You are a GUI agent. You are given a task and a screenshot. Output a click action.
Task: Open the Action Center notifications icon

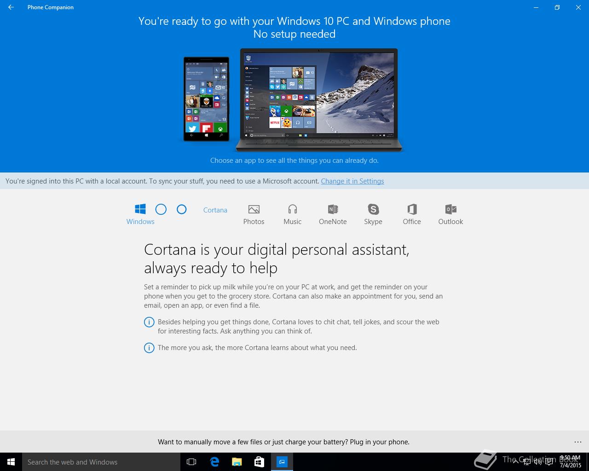tap(549, 462)
